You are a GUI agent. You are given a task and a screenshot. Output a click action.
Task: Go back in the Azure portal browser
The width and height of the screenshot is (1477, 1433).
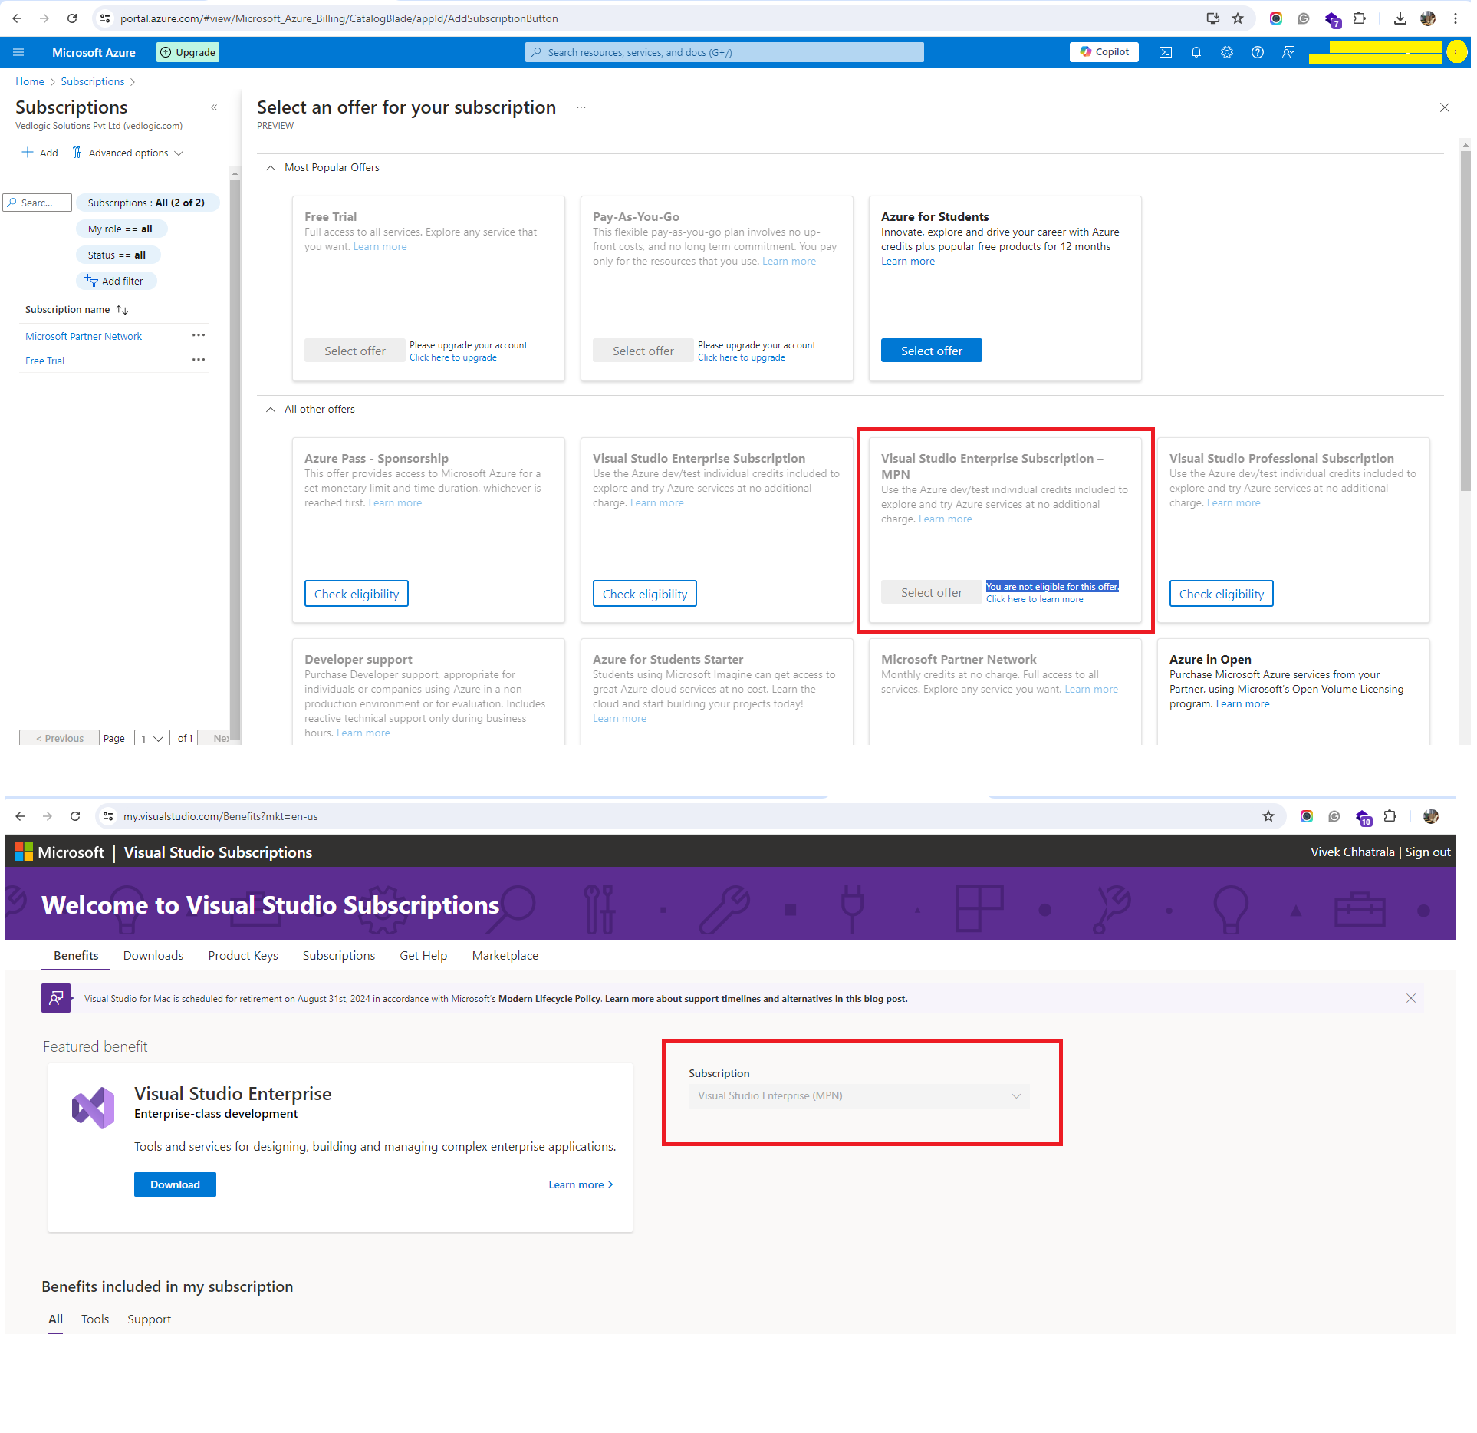17,18
